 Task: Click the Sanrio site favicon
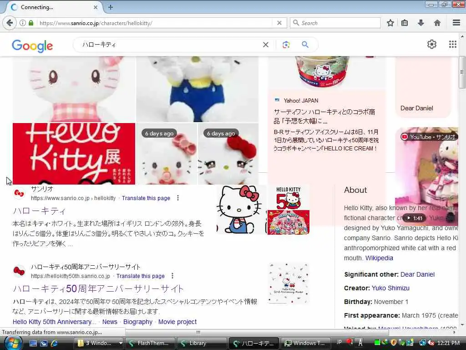pos(19,193)
